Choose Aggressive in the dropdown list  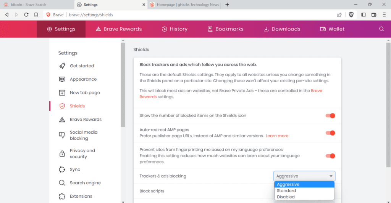(x=304, y=184)
